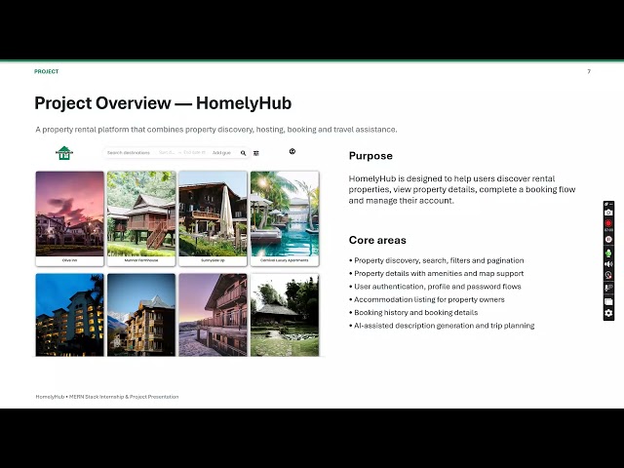This screenshot has height=468, width=624.
Task: Click the "Olive Inn" caption text
Action: (69, 260)
